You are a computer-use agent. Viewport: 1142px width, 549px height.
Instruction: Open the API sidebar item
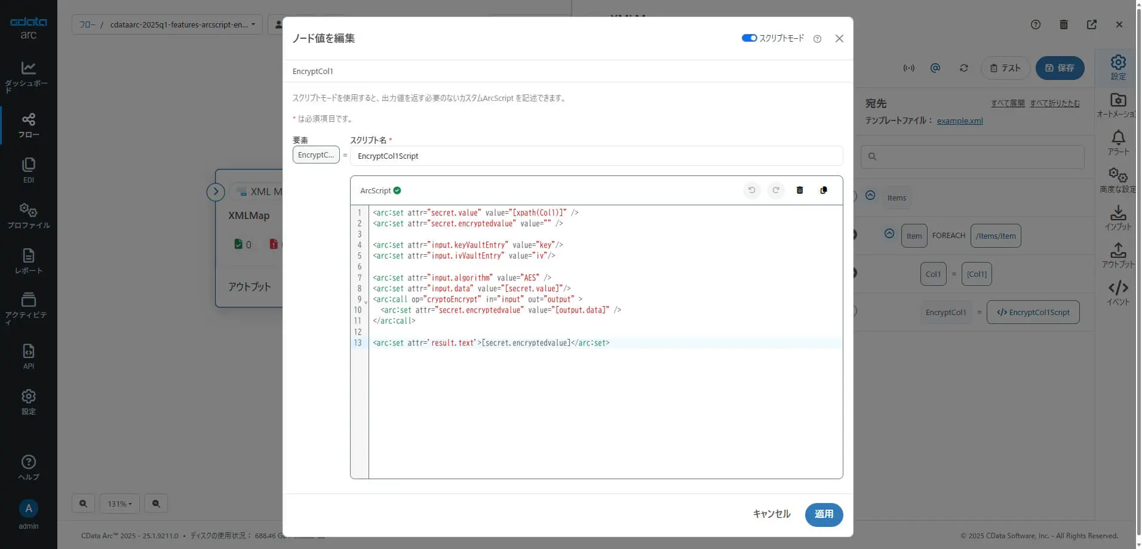click(28, 357)
